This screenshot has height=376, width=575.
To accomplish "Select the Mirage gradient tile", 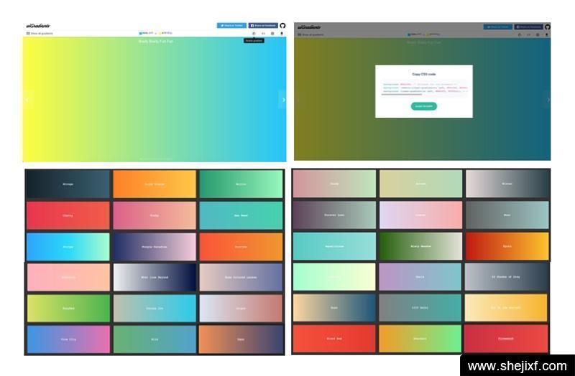I will click(68, 184).
